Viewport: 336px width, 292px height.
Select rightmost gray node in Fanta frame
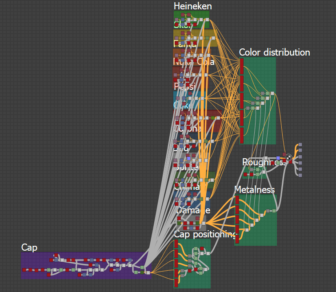[213, 38]
